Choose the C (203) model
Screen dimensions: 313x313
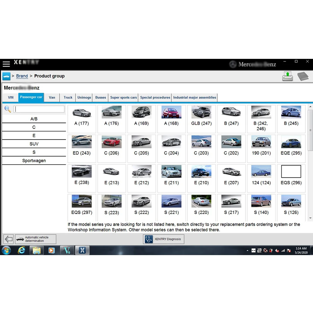(201, 149)
